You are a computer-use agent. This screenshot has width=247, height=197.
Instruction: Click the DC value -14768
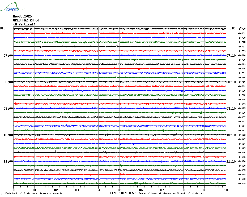tap(242, 55)
